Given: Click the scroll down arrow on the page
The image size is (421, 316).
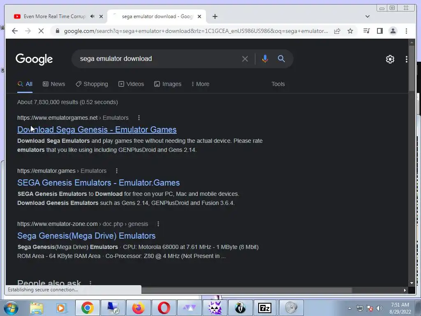Looking at the screenshot, I should point(411,283).
